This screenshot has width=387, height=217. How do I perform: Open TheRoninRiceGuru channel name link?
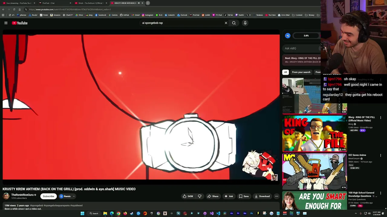(22, 195)
